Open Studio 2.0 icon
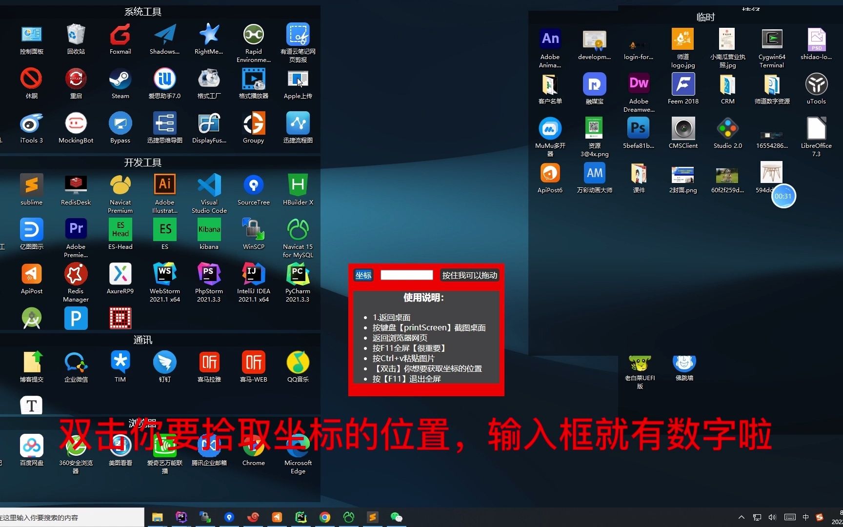Viewport: 843px width, 527px height. [727, 133]
